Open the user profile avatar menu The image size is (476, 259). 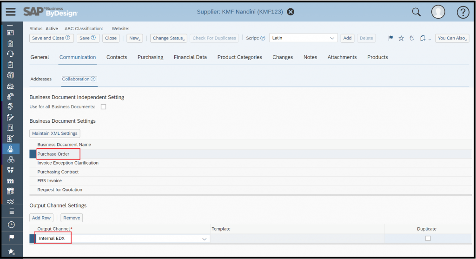coord(438,12)
